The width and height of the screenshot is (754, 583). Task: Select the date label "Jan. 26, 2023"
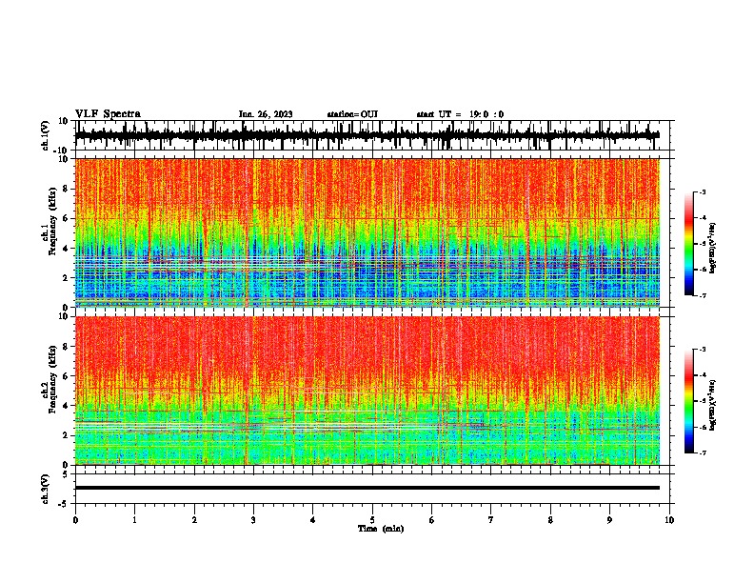(266, 114)
